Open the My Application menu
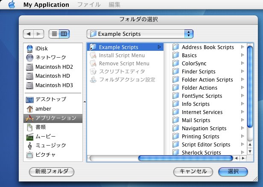This screenshot has height=187, width=263. click(x=46, y=5)
